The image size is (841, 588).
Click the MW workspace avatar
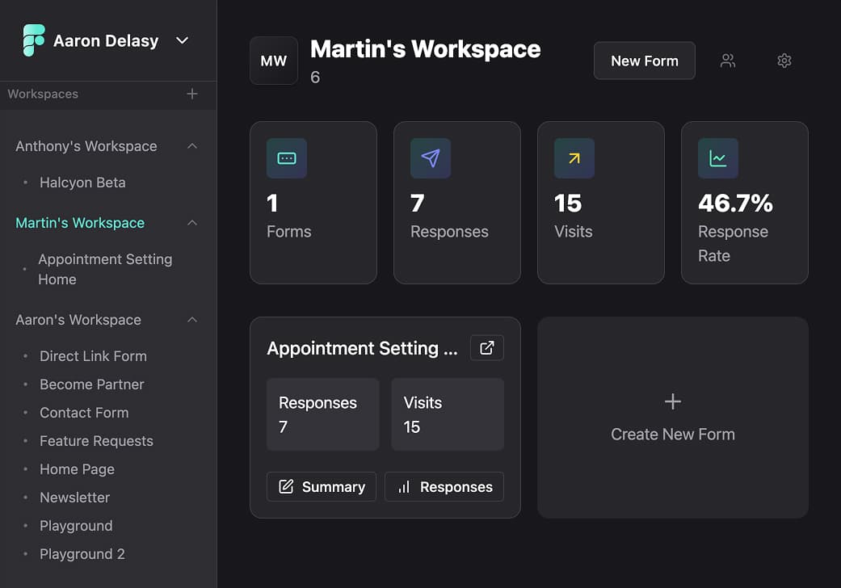(273, 60)
